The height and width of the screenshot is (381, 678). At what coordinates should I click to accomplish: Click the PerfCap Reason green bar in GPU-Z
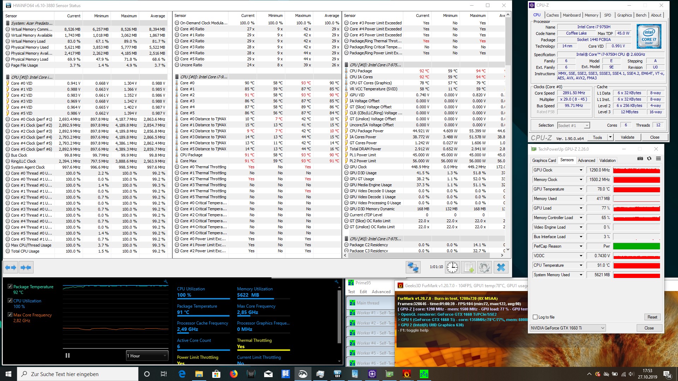pyautogui.click(x=636, y=246)
